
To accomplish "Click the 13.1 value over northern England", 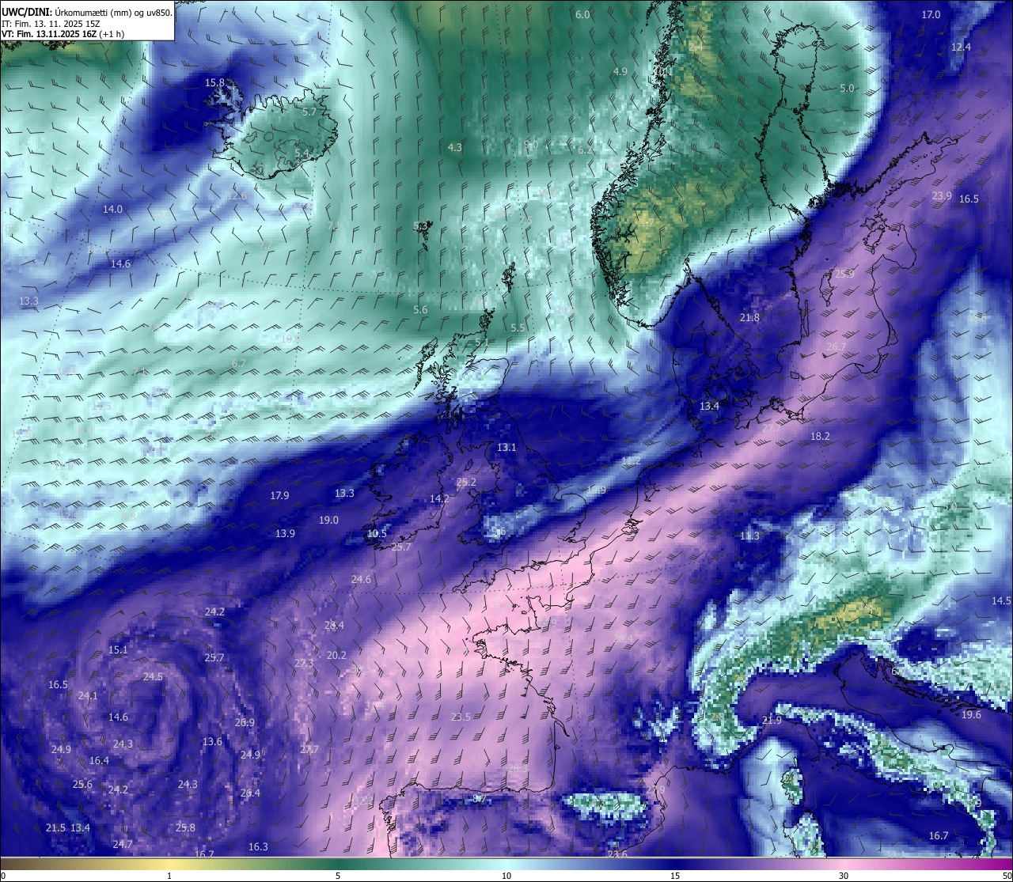I will coord(506,447).
